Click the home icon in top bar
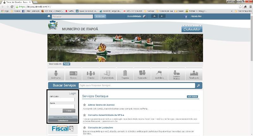This screenshot has width=253, height=136. click(x=49, y=16)
